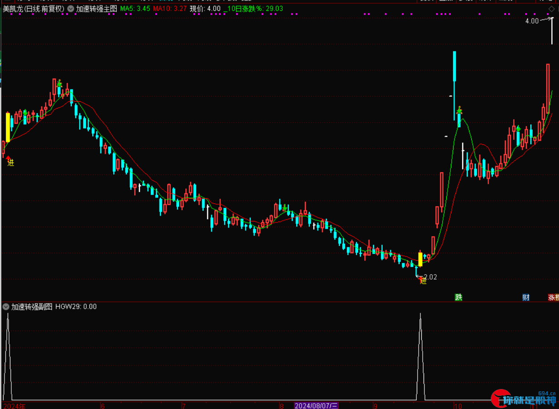
Task: Click the 现价: 4.00 readout
Action: (205, 9)
